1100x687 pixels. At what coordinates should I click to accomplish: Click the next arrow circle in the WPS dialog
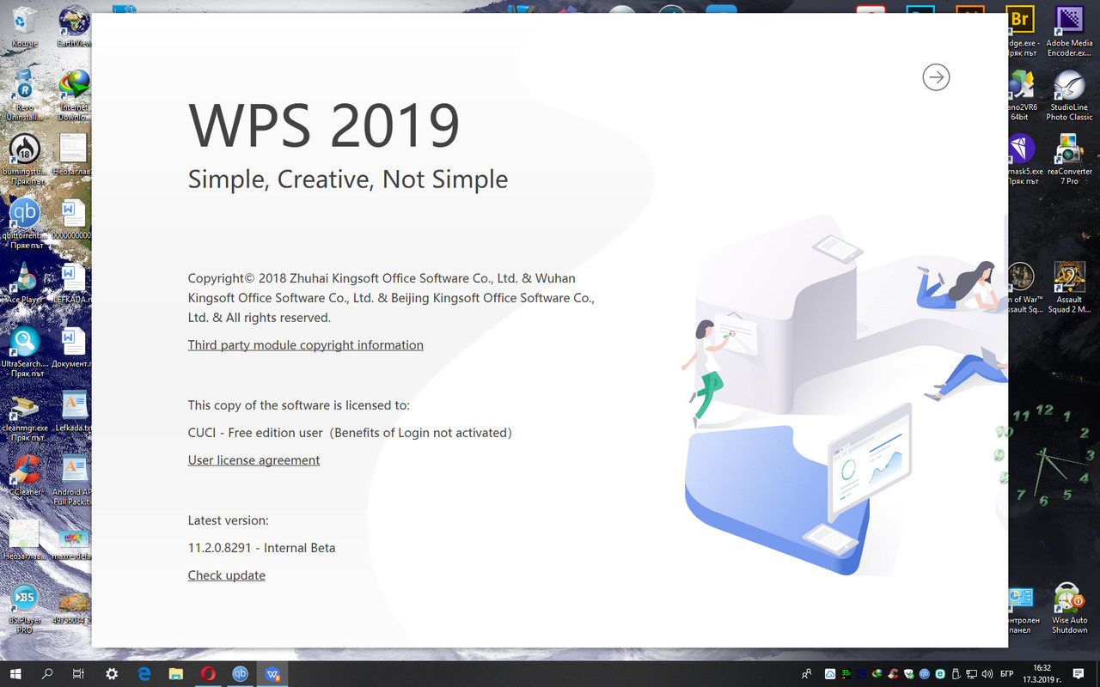coord(936,77)
